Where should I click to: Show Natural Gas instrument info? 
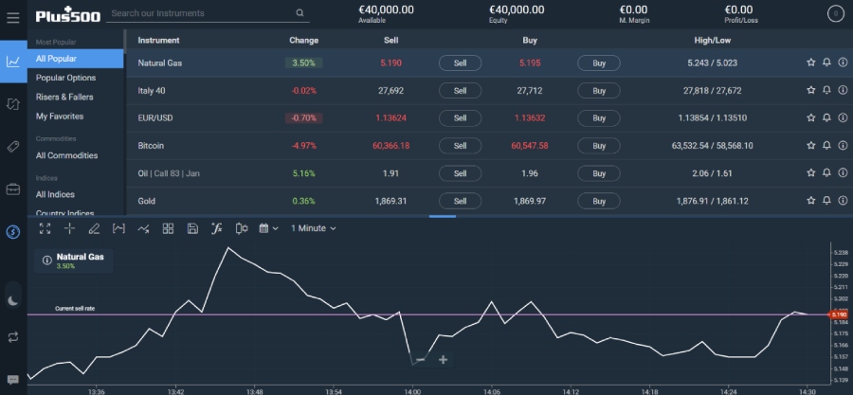click(x=843, y=63)
